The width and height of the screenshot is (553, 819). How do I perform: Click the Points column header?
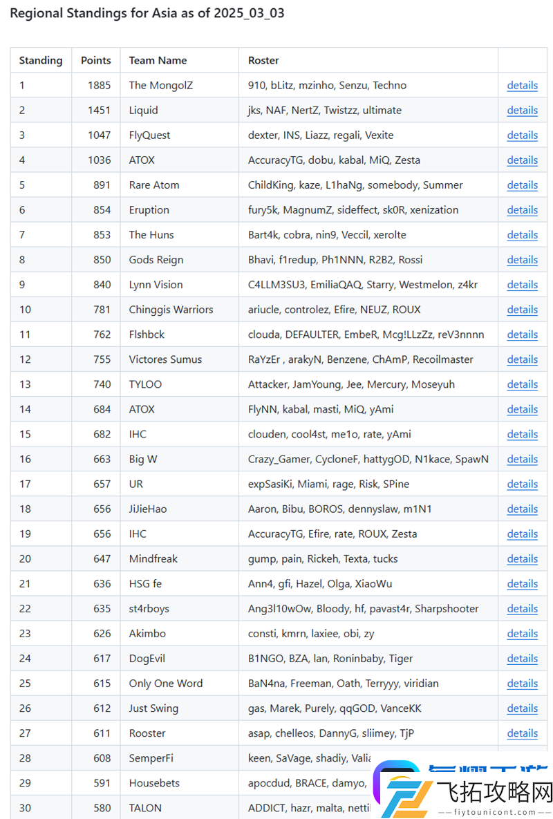click(96, 61)
